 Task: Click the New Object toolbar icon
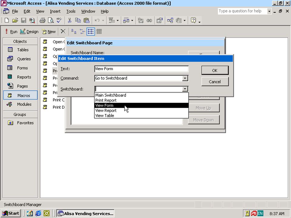[179, 20]
